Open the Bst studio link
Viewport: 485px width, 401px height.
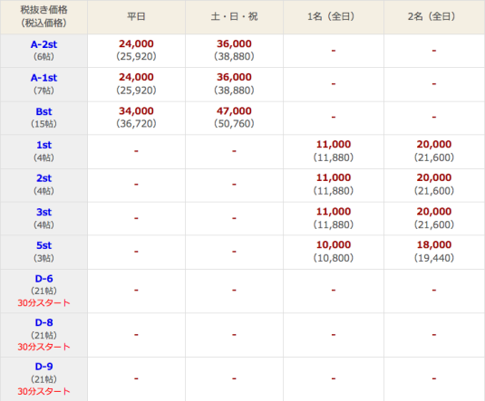44,111
